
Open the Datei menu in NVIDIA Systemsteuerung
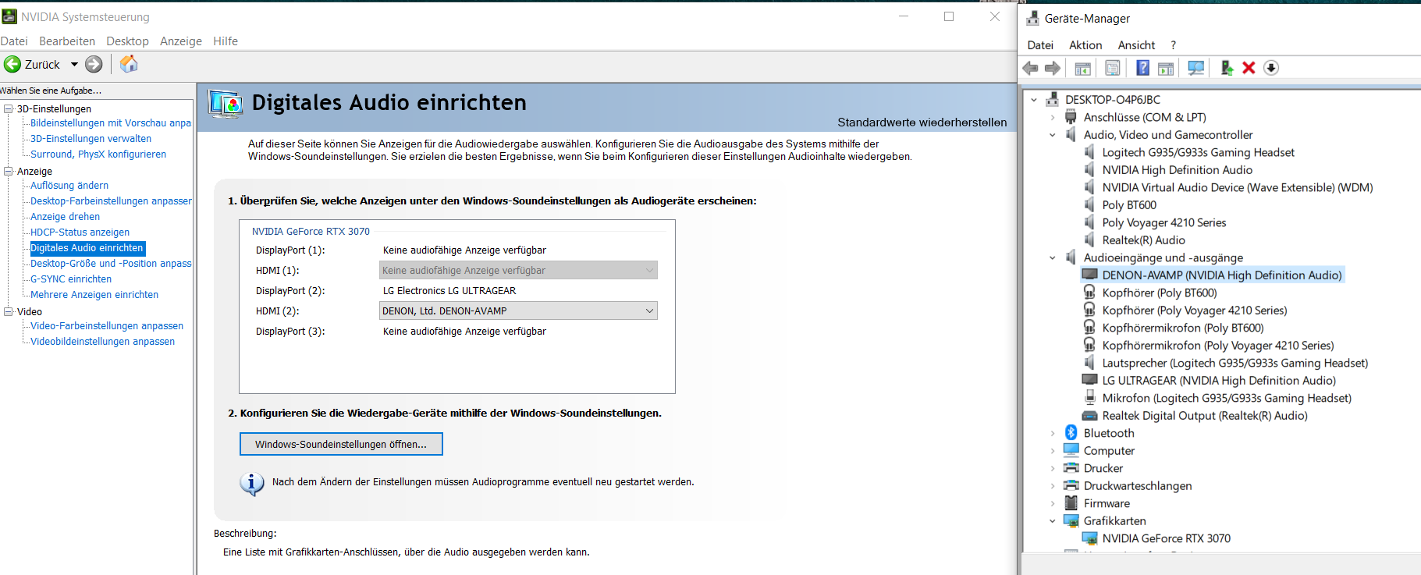(14, 41)
